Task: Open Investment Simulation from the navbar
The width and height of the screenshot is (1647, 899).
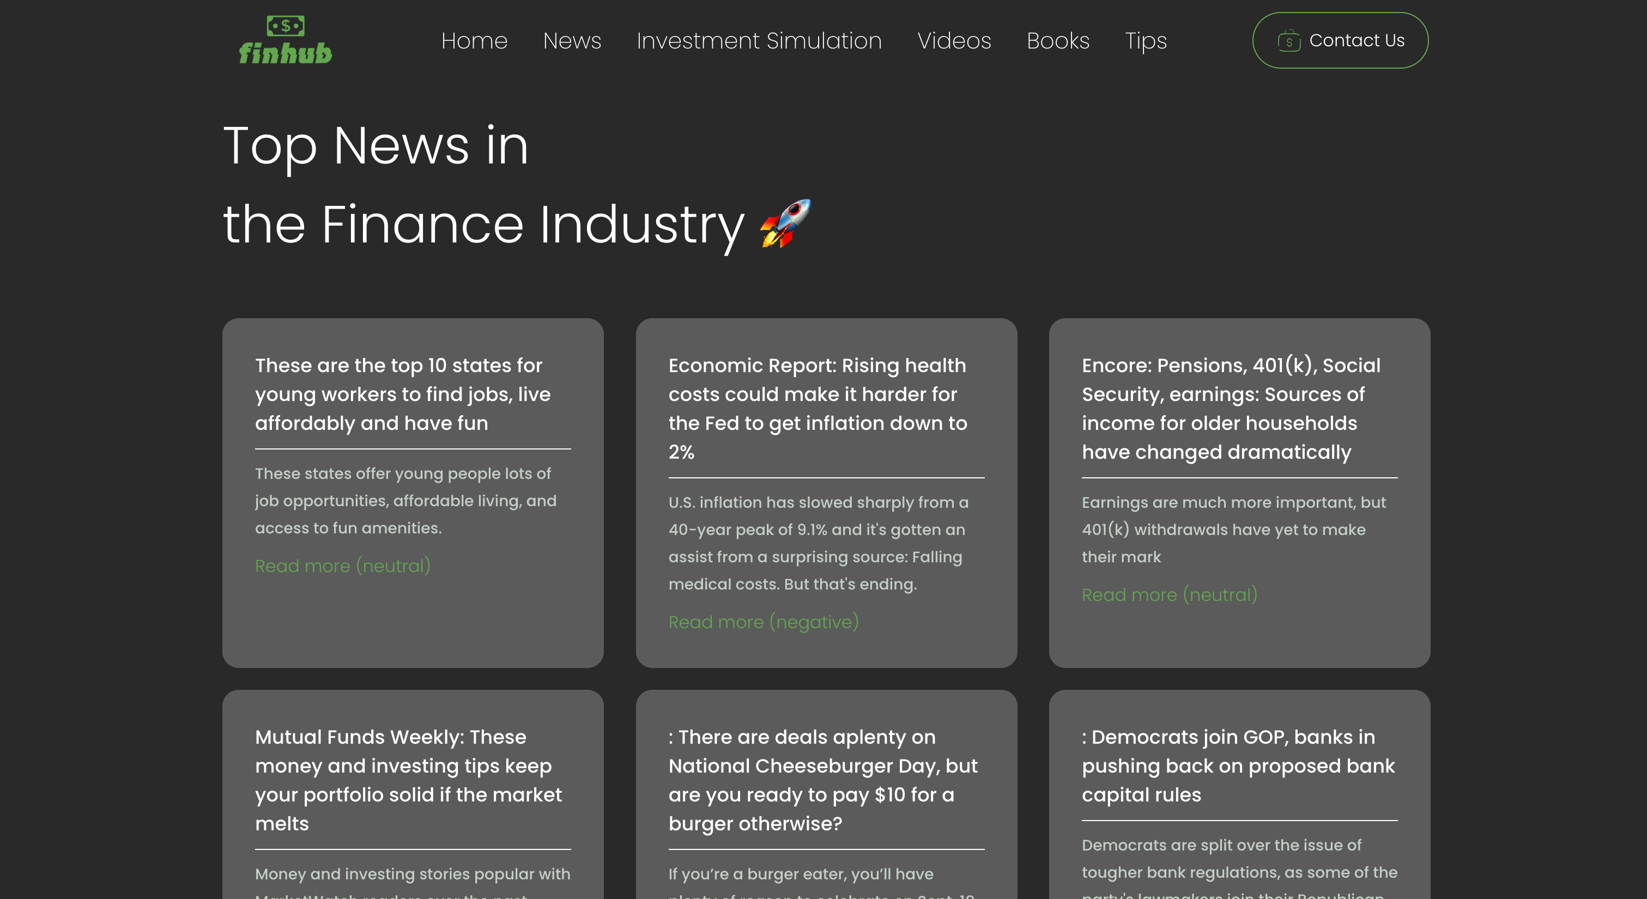Action: (759, 41)
